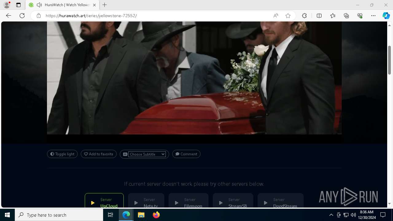Screen dimensions: 393x221
Task: Switch to the Netu.tv server
Action: point(146,201)
